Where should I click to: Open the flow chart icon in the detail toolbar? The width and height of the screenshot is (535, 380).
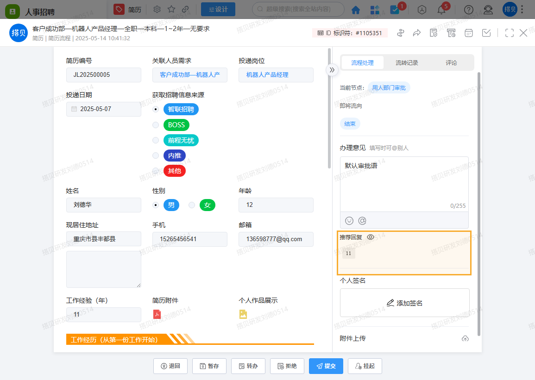(400, 33)
